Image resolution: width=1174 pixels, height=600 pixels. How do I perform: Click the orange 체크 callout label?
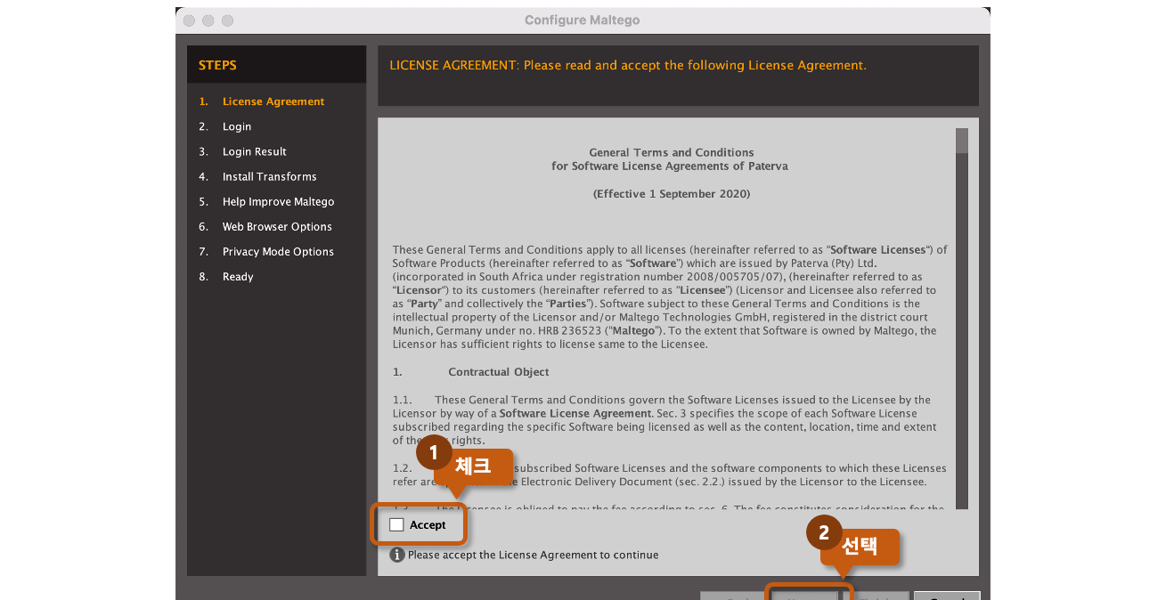474,466
